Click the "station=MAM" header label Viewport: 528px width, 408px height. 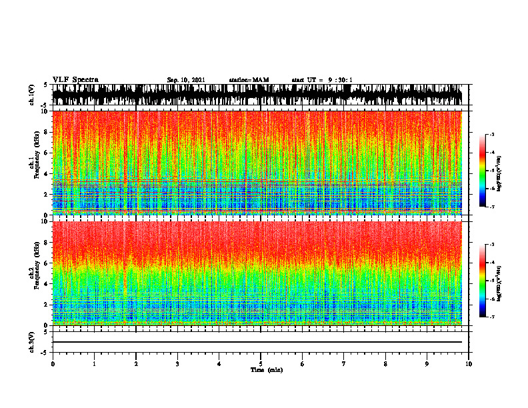pos(249,80)
